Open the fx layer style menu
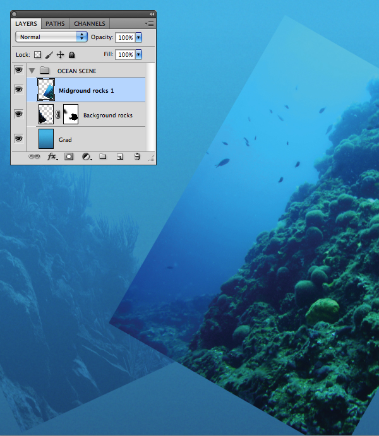 click(52, 156)
